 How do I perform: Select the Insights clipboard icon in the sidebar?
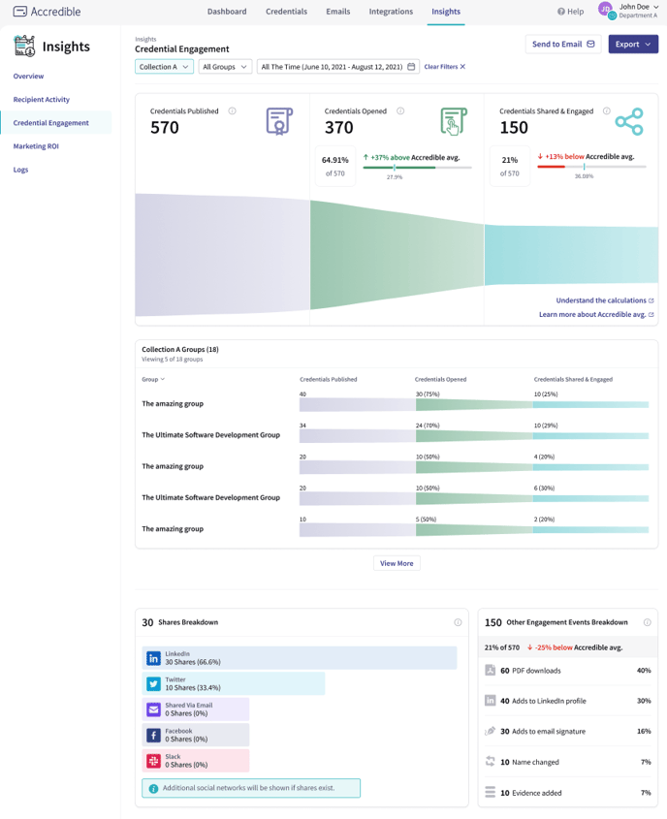tap(22, 46)
